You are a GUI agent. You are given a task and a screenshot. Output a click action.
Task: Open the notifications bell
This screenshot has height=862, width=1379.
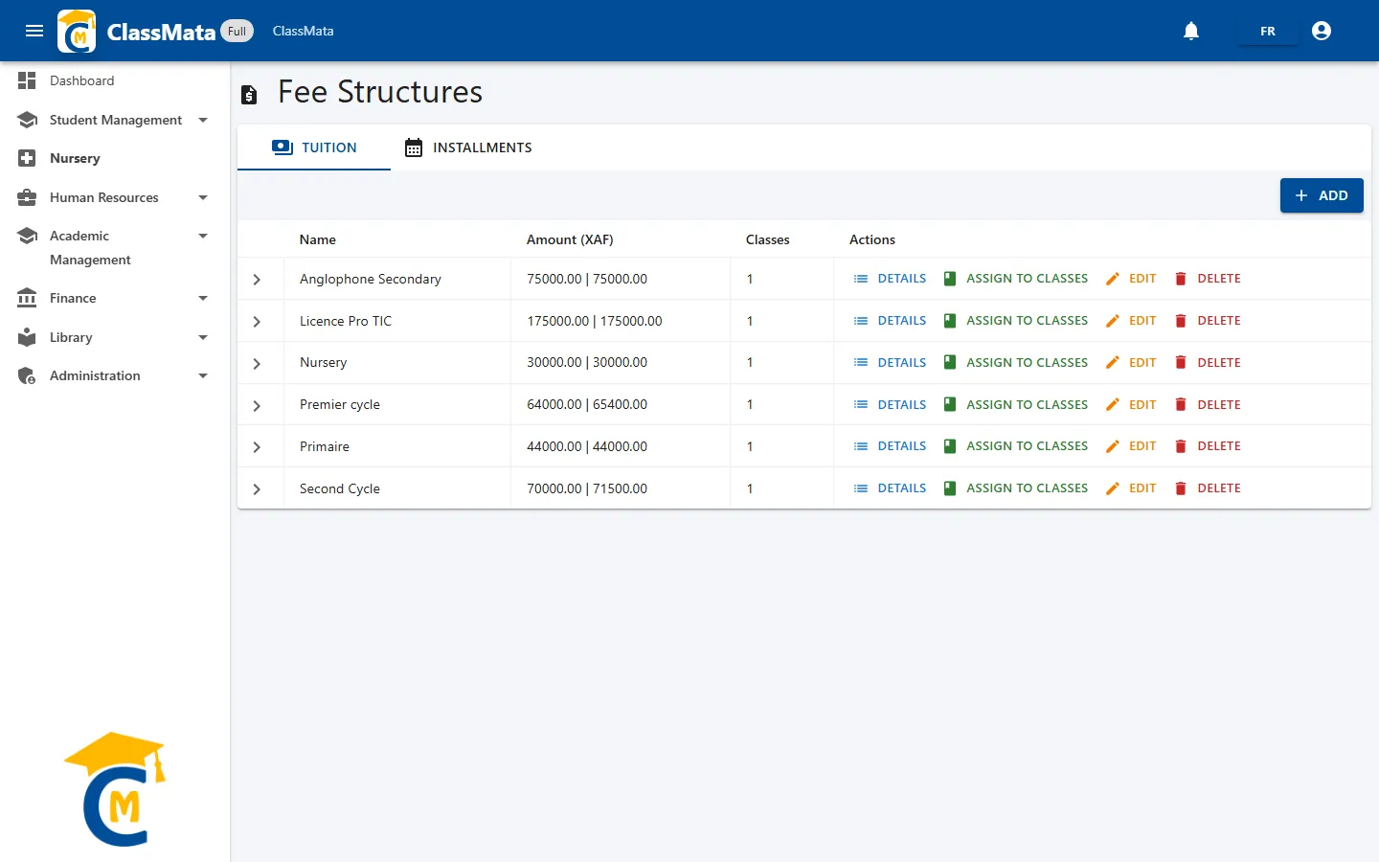pyautogui.click(x=1191, y=31)
